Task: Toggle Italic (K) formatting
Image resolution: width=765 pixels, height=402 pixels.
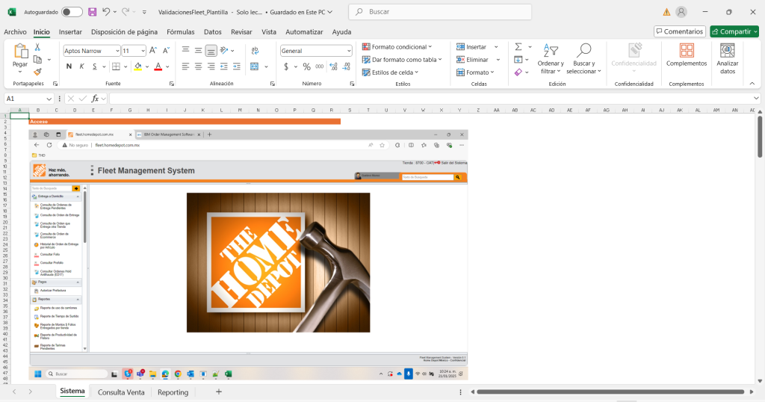Action: click(81, 67)
